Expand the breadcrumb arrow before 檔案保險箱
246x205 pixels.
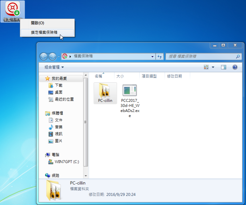(x=70, y=56)
